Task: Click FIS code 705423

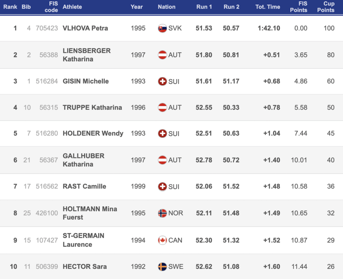Action: pos(47,28)
